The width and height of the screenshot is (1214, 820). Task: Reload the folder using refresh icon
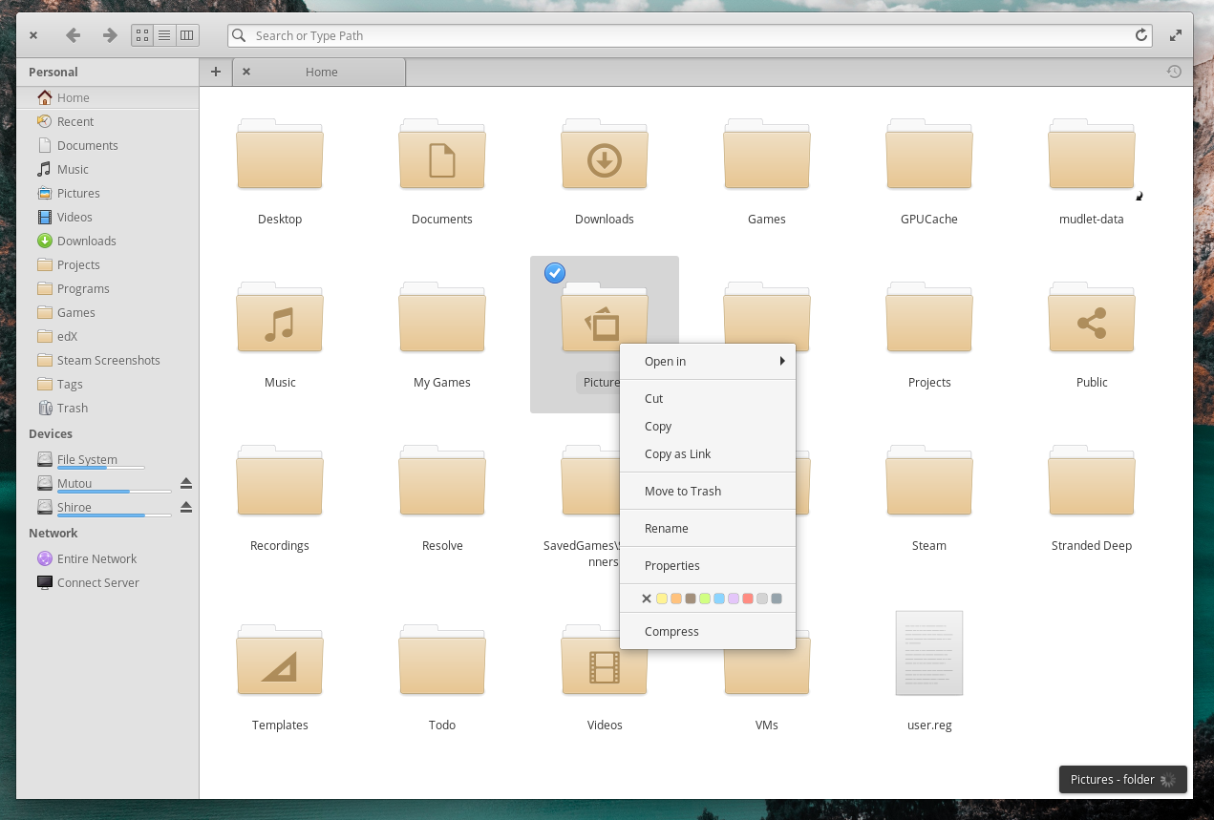[x=1140, y=35]
